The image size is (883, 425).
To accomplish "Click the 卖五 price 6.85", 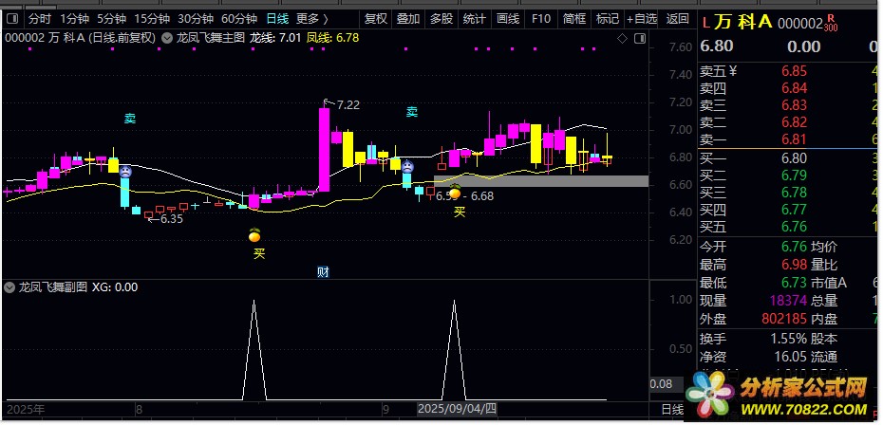I will point(794,71).
